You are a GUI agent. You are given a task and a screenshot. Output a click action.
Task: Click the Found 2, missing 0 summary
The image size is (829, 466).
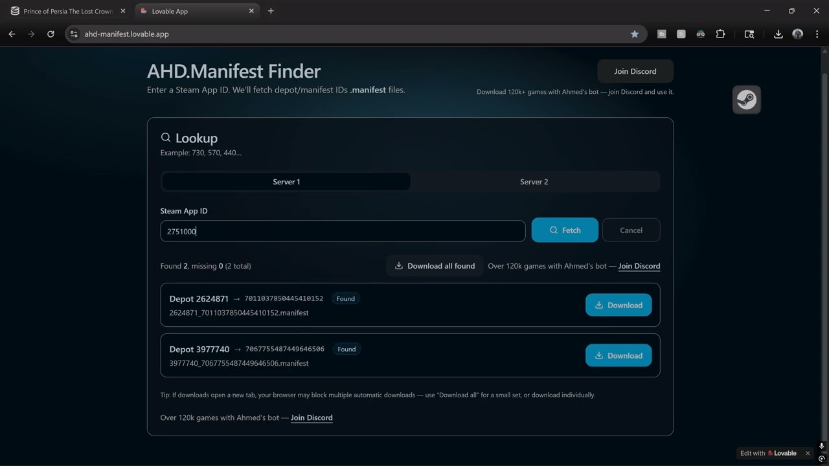click(205, 266)
